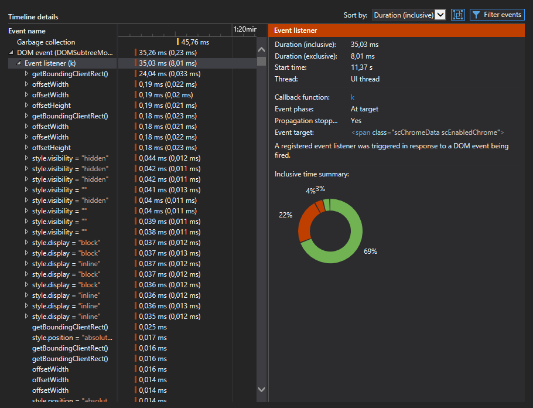Screen dimensions: 533x408
Task: Click the 35,26 ms (0,23 ms) duration value
Action: click(168, 53)
